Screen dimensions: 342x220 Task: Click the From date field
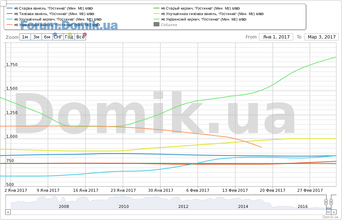coord(276,37)
